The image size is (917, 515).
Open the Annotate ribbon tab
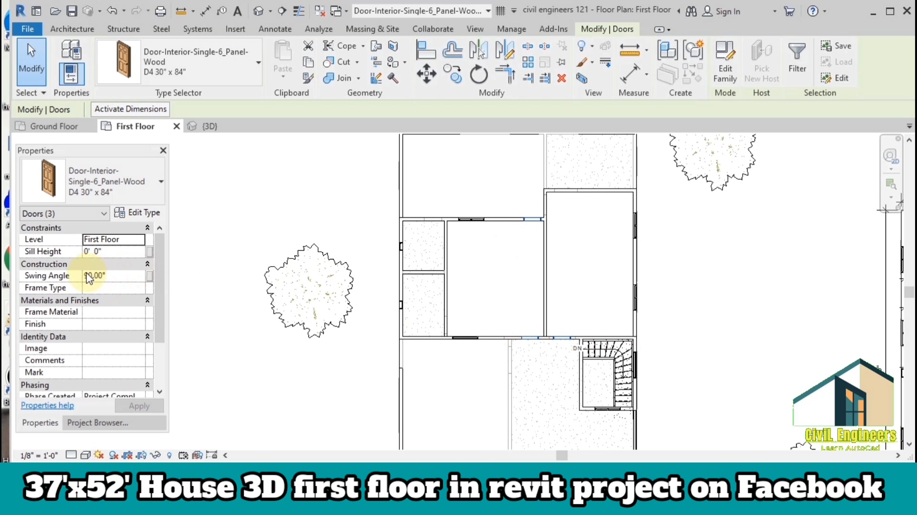pyautogui.click(x=275, y=29)
